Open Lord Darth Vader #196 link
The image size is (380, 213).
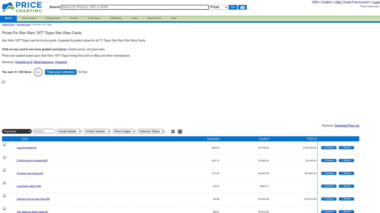click(x=29, y=186)
